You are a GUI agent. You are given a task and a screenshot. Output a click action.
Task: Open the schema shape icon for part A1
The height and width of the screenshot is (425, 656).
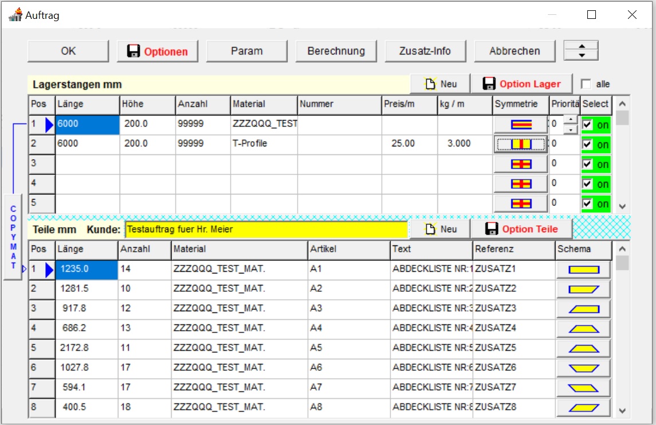coord(583,269)
